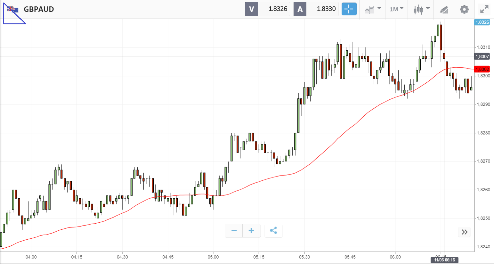Expand chart to fullscreen

click(484, 9)
